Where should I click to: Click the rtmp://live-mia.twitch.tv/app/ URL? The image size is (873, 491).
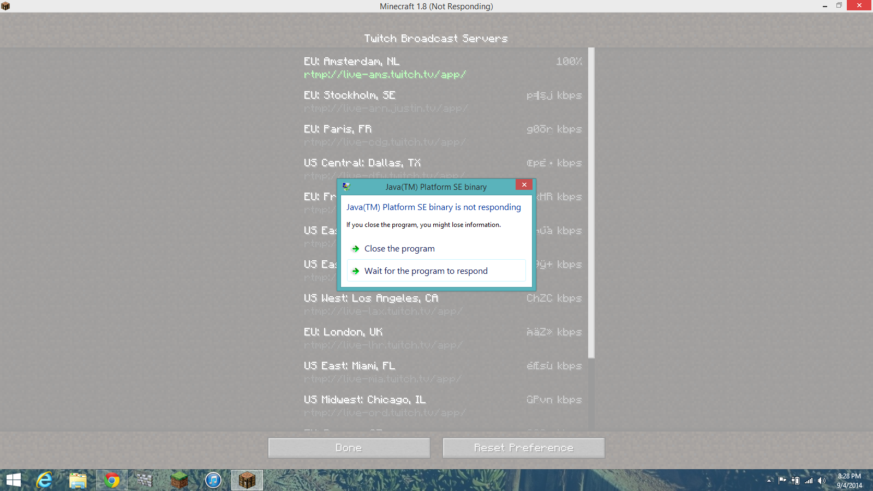383,379
